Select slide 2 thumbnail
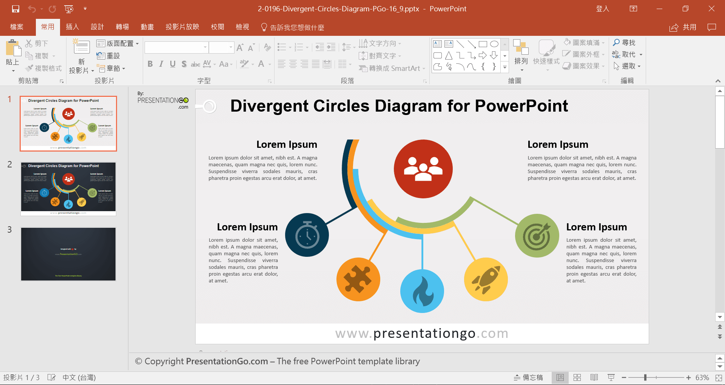 [68, 189]
